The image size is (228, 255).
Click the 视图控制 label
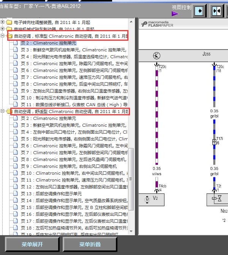(182, 7)
